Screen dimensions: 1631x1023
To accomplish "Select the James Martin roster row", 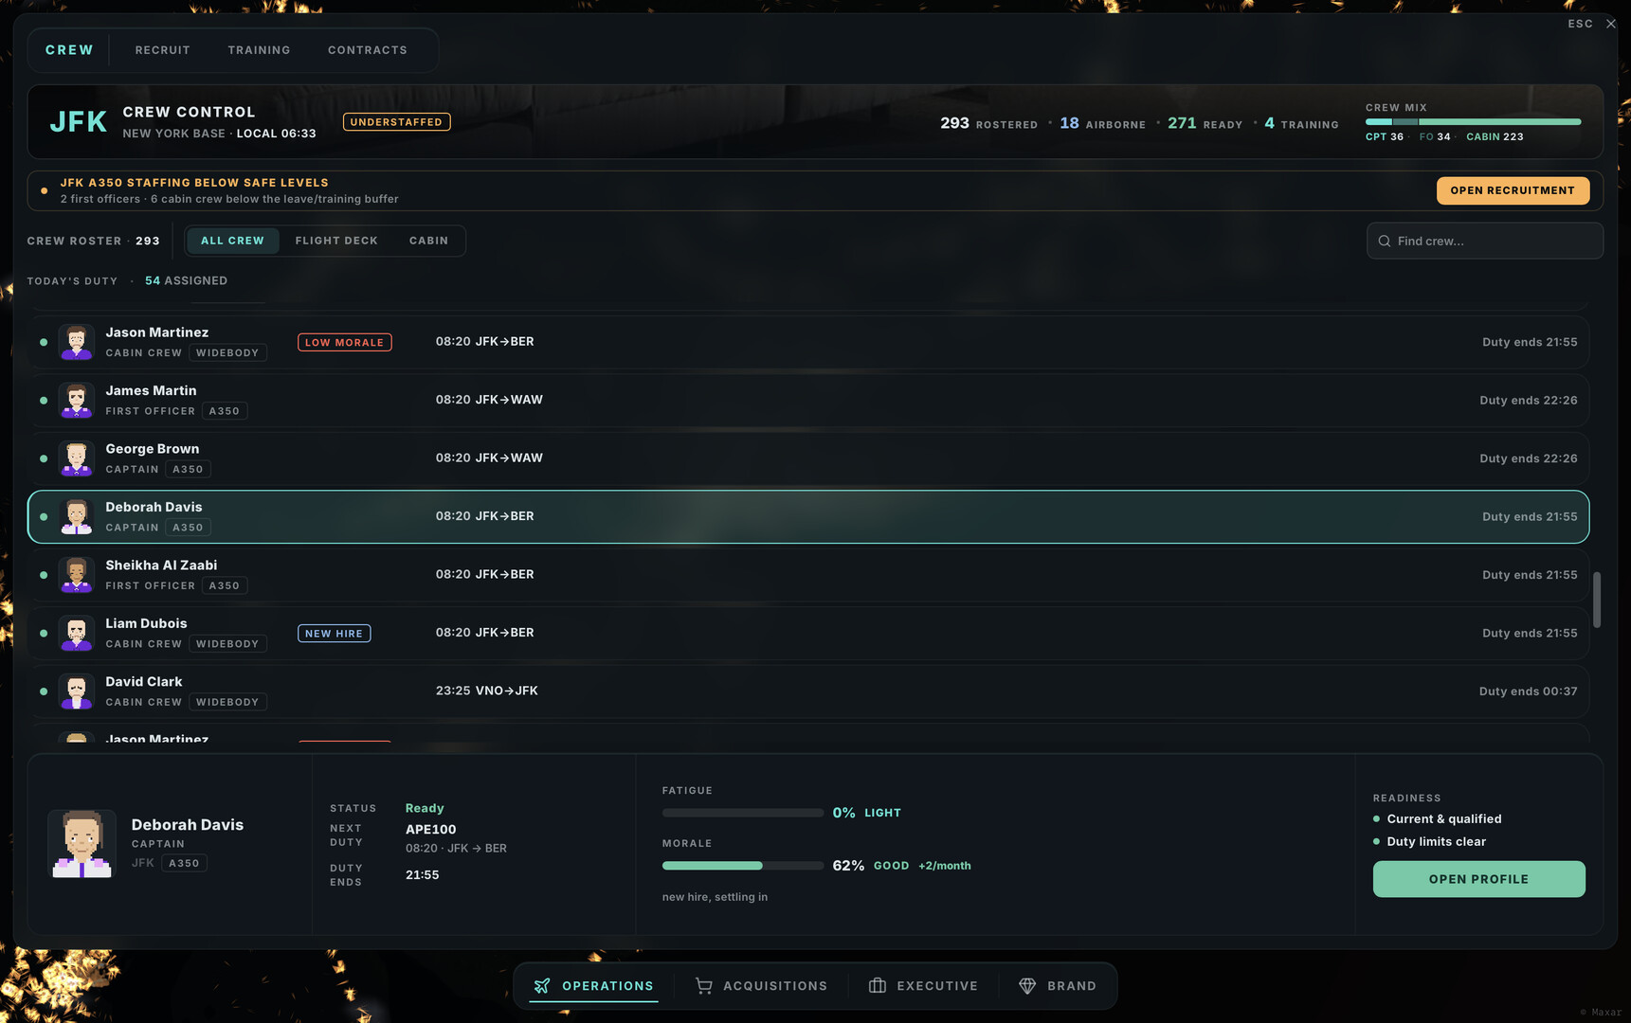I will point(808,401).
